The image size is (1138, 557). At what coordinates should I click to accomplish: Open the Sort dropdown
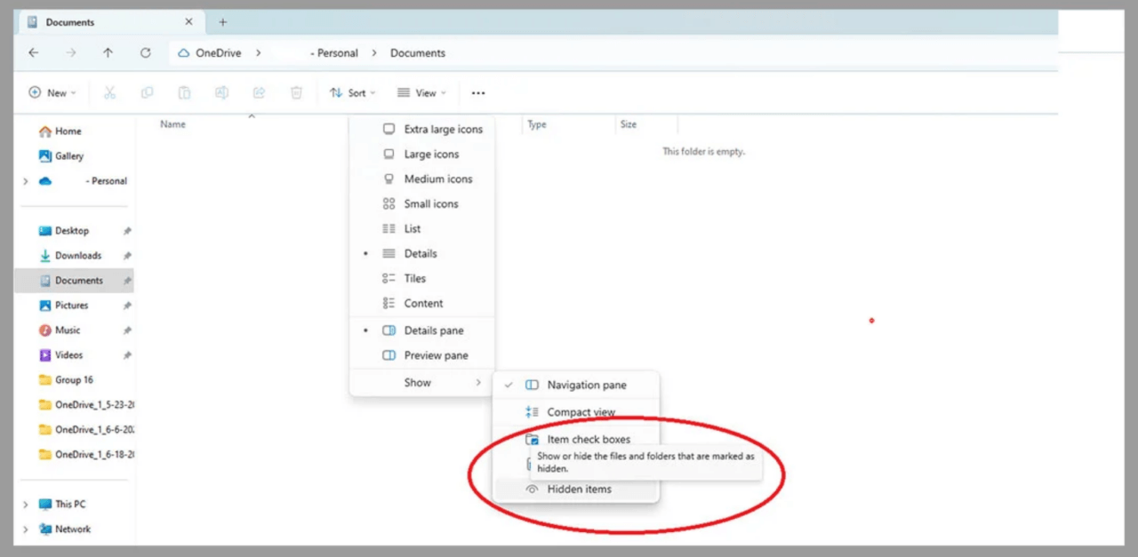click(x=353, y=92)
